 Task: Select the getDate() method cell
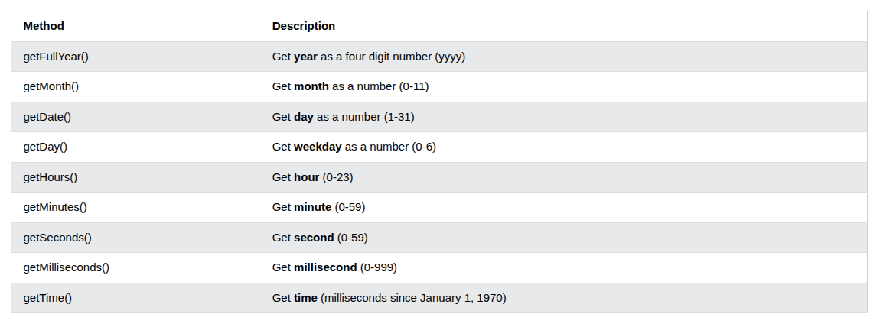pos(47,117)
